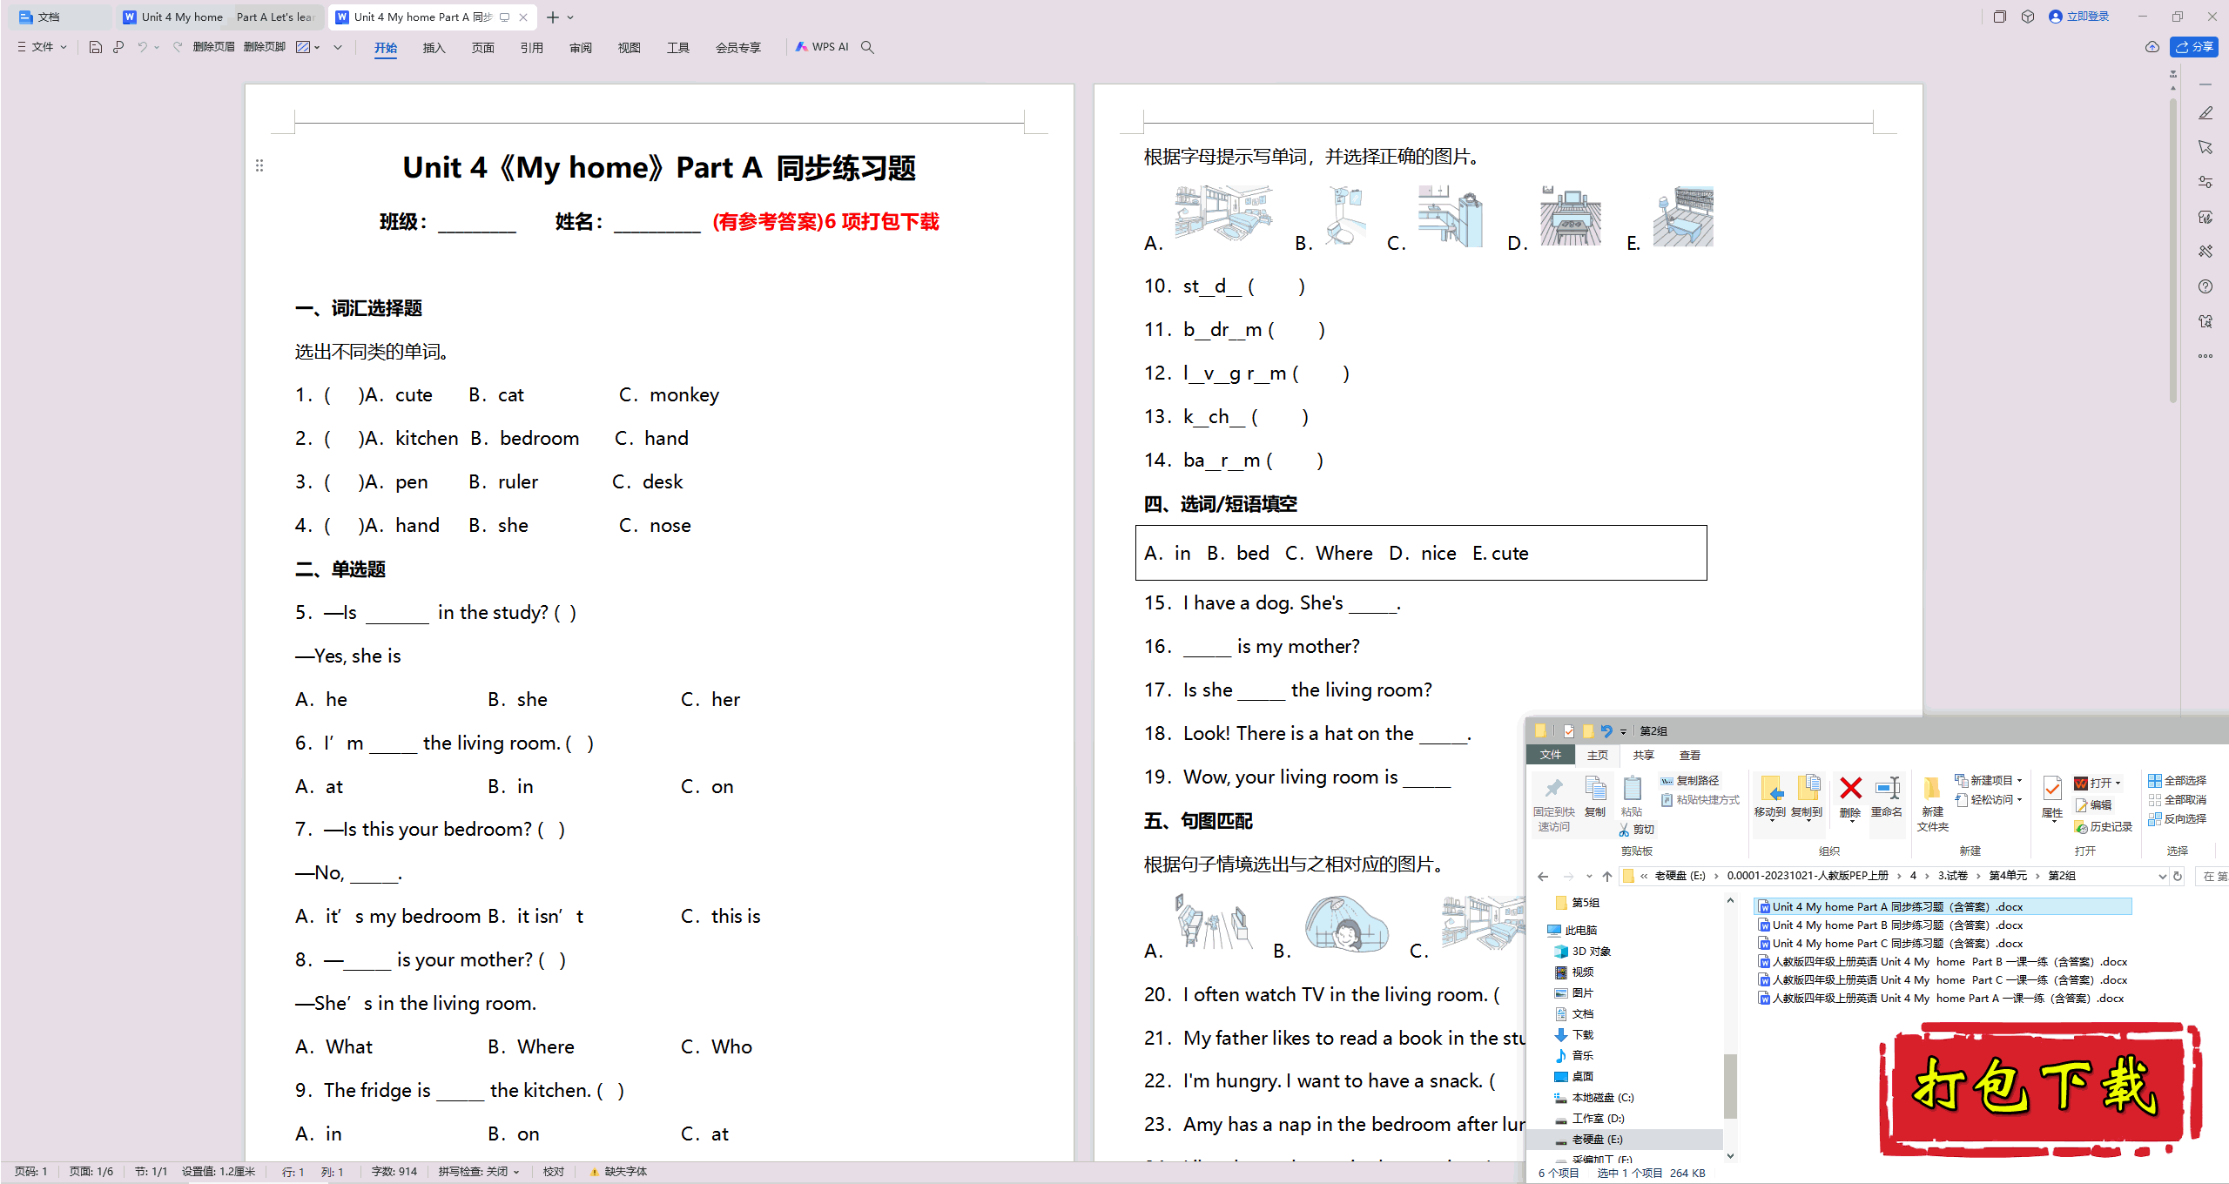Click the new tab plus icon
This screenshot has width=2229, height=1184.
click(x=553, y=17)
